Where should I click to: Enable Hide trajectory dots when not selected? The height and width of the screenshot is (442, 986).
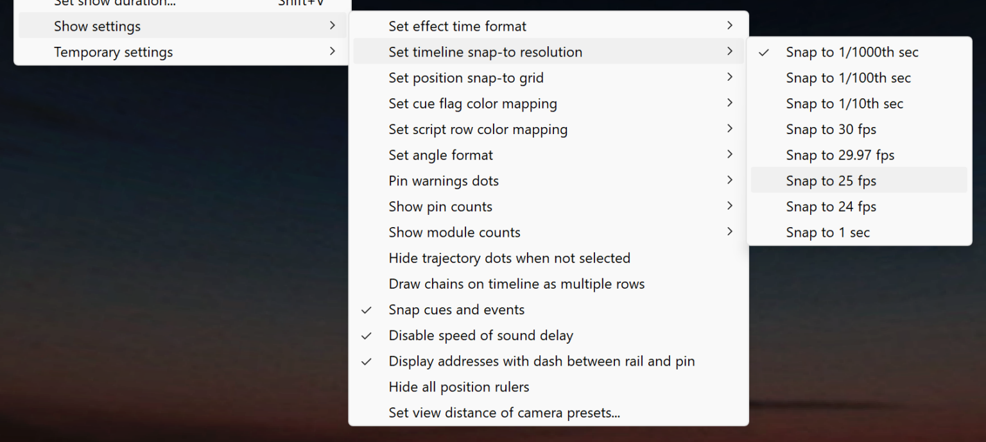pos(509,258)
